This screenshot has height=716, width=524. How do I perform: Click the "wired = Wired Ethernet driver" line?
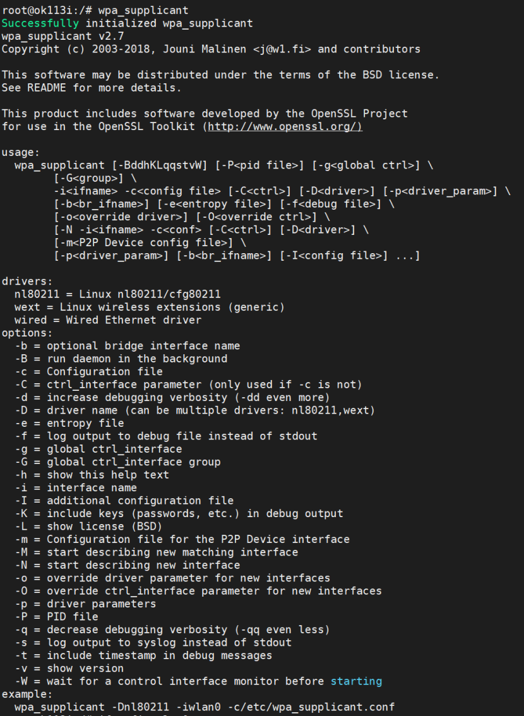(x=108, y=319)
